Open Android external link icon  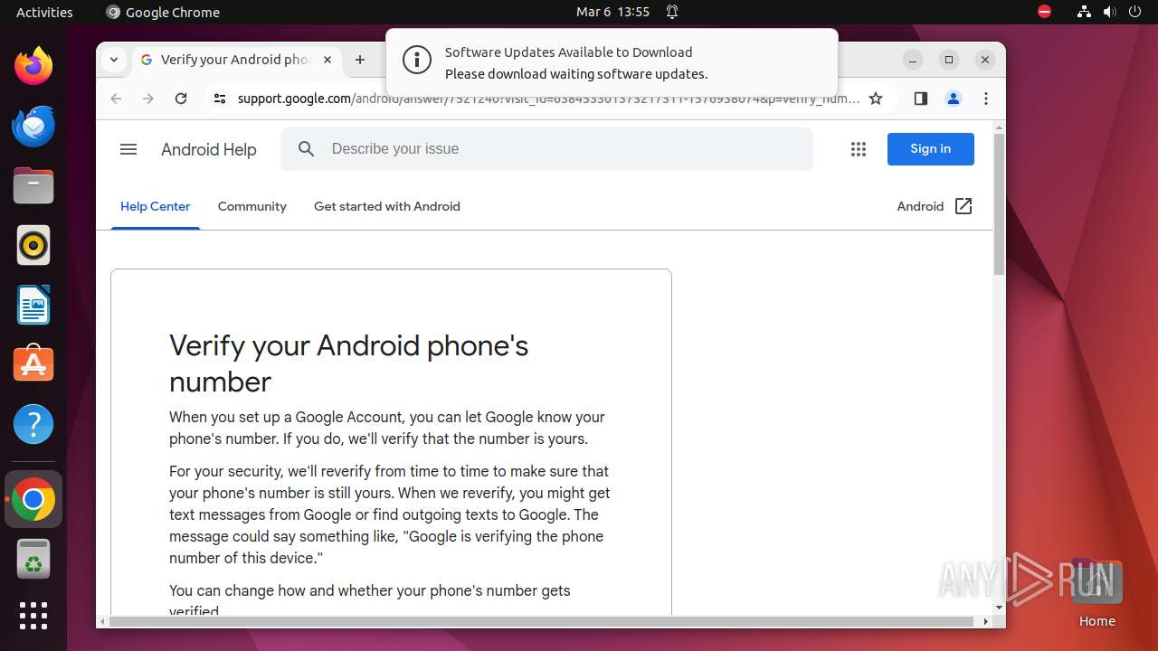coord(964,206)
